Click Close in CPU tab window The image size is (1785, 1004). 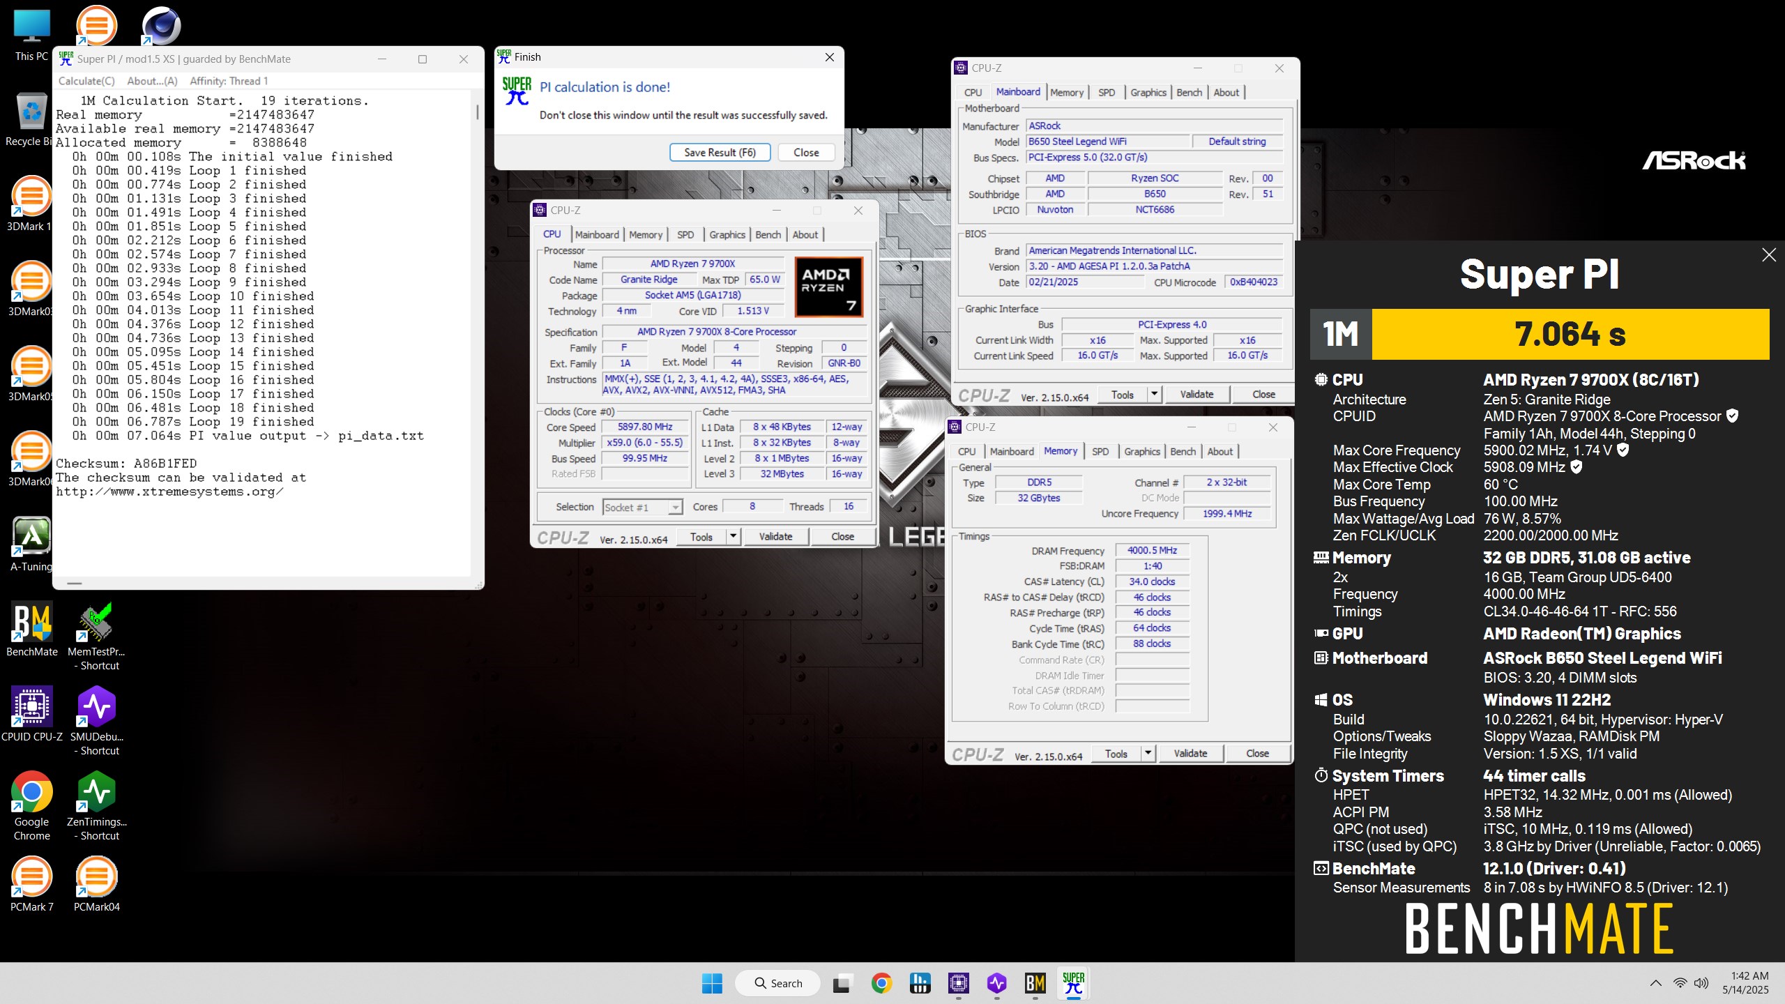[842, 536]
